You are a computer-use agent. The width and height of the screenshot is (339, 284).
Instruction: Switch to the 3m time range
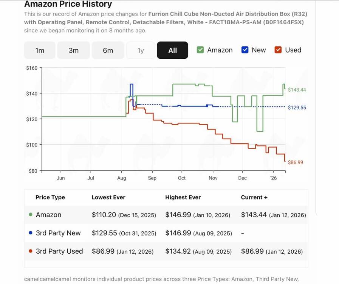[x=74, y=50]
